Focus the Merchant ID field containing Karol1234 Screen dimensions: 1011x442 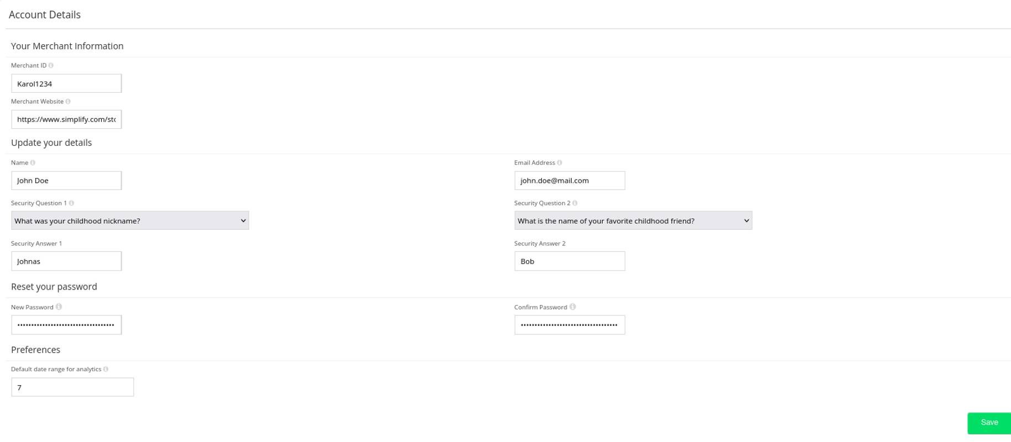pyautogui.click(x=66, y=83)
